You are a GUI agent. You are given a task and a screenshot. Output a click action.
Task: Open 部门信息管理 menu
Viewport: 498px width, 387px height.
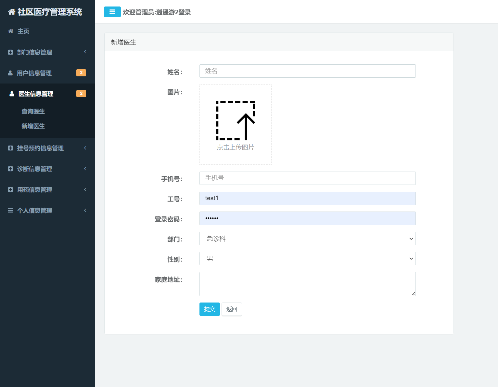tap(47, 52)
